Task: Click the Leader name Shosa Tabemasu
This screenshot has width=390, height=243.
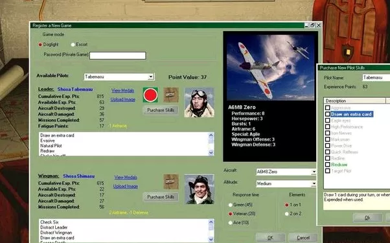Action: [75, 89]
